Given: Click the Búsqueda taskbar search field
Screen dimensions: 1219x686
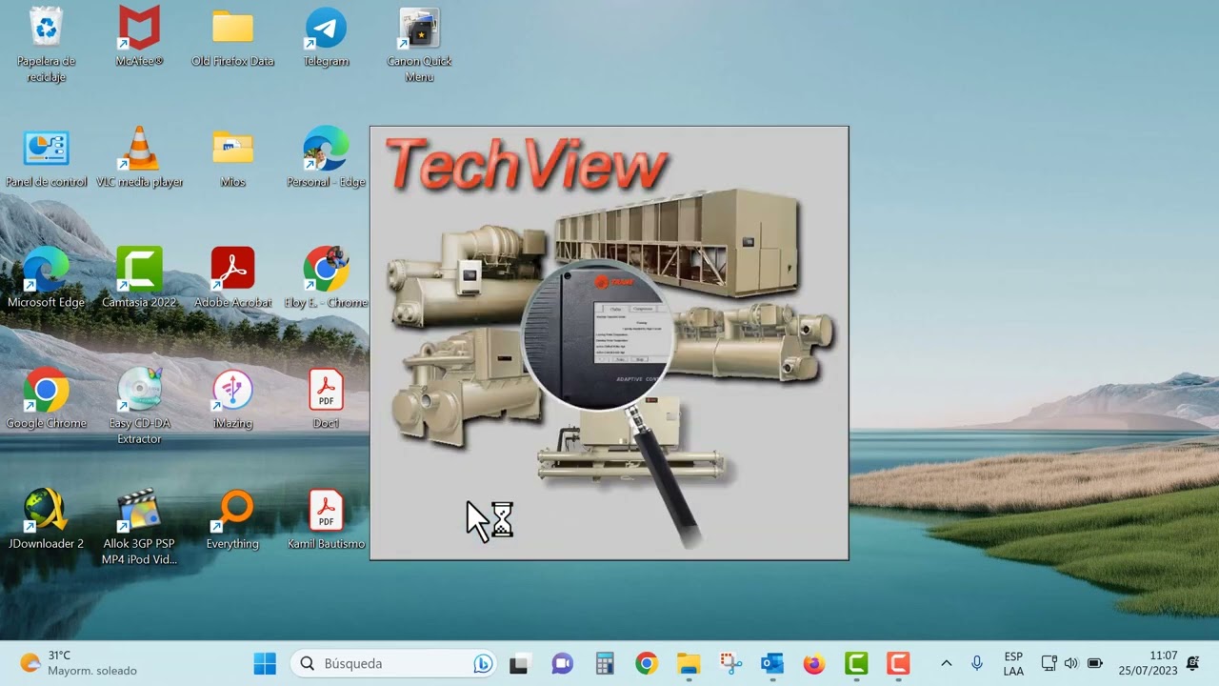Looking at the screenshot, I should pyautogui.click(x=393, y=663).
